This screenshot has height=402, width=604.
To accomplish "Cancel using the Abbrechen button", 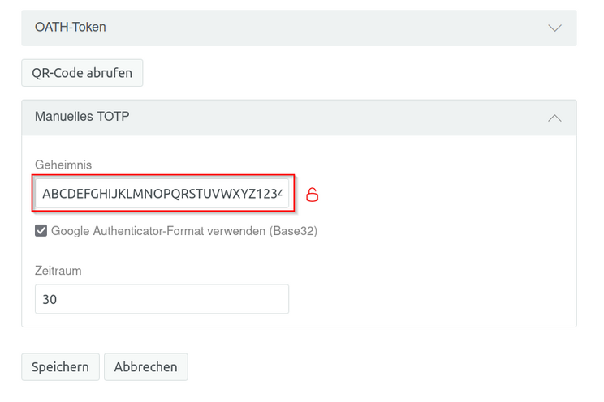I will click(x=146, y=366).
